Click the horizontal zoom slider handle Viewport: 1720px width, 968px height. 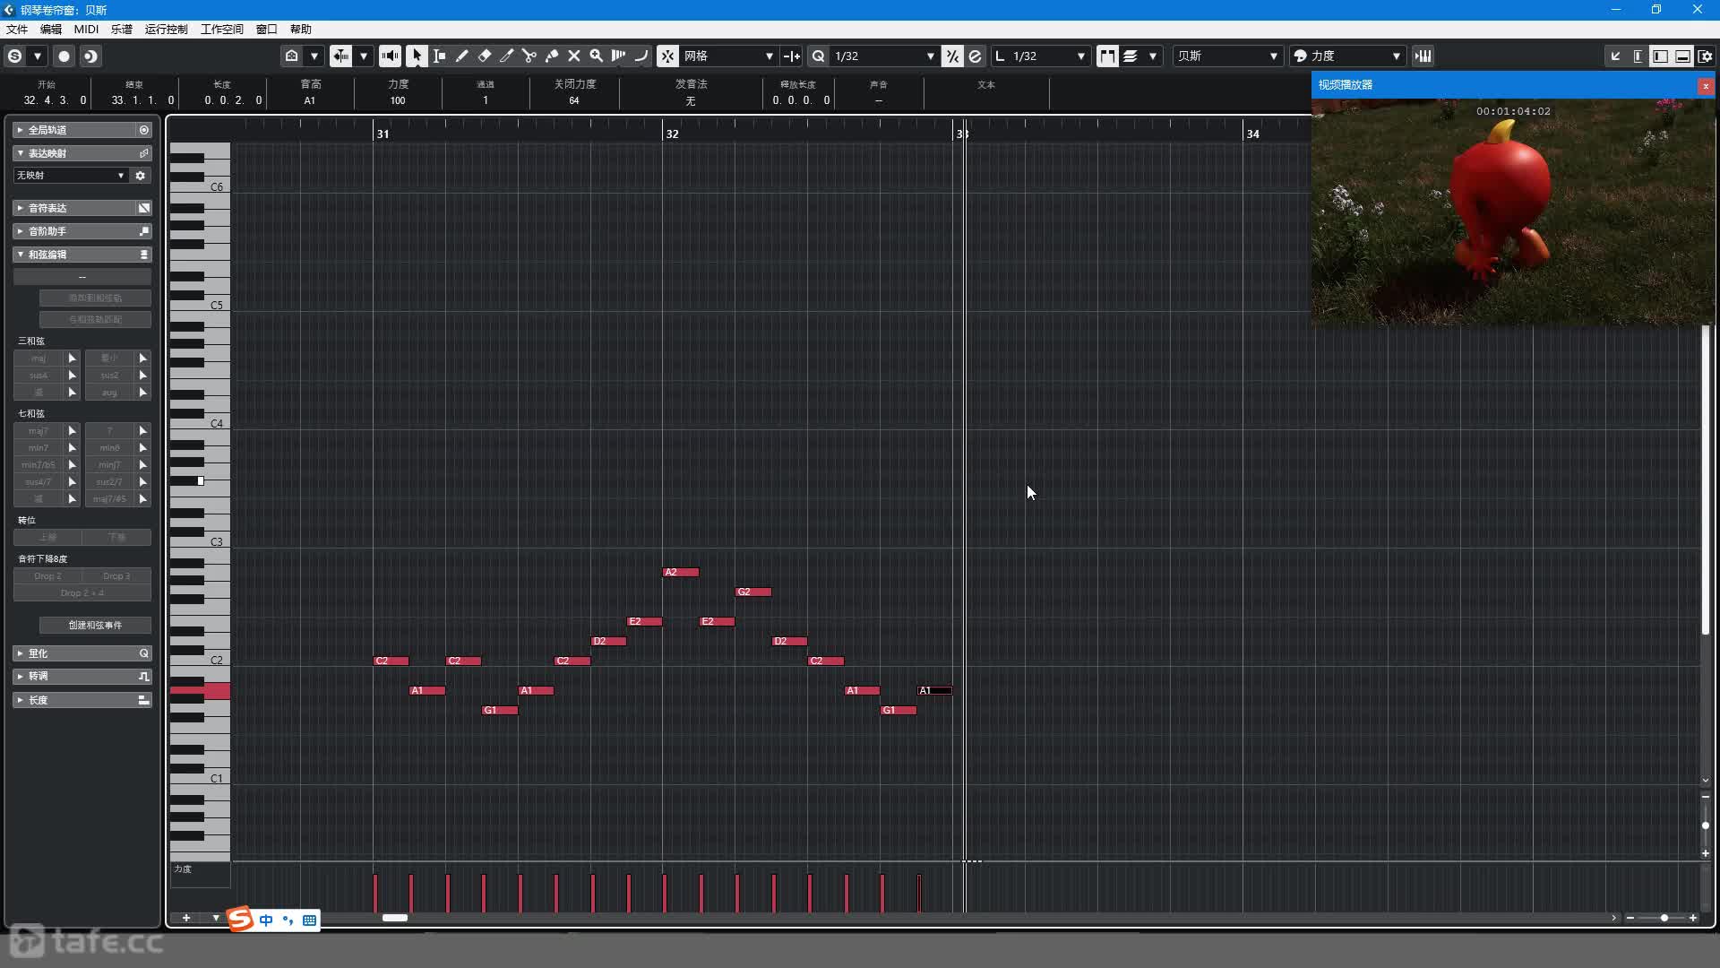click(1664, 918)
